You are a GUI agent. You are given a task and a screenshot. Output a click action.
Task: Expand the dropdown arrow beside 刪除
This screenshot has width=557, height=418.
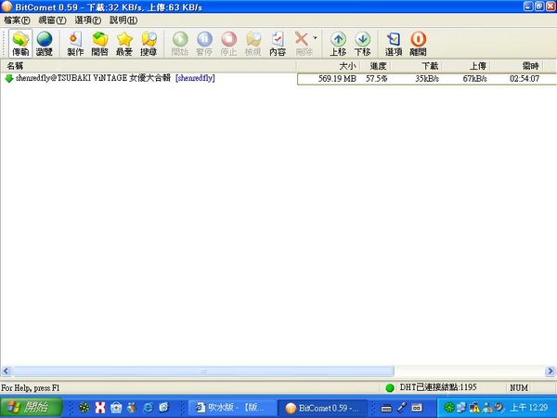coord(315,40)
